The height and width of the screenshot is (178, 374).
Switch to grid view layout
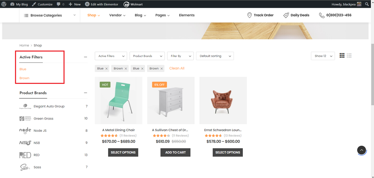pos(342,56)
